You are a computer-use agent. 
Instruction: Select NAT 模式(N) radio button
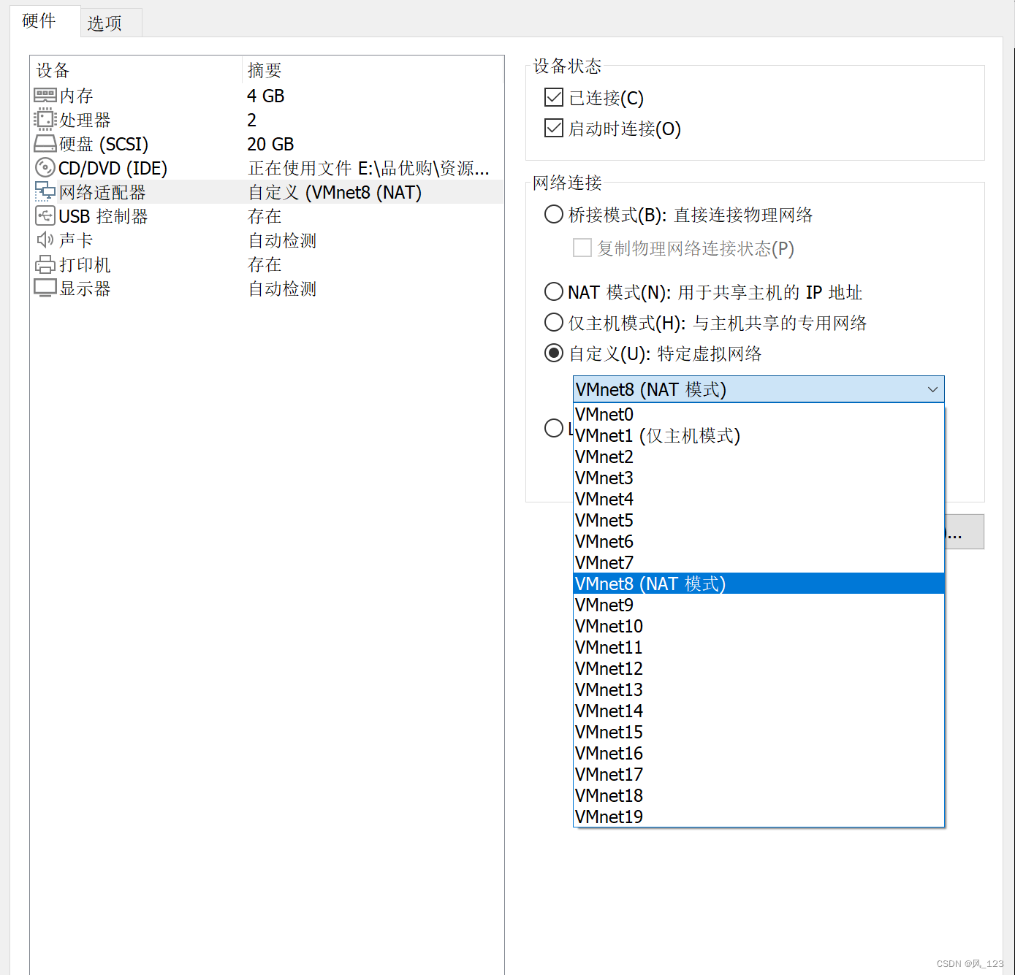pyautogui.click(x=554, y=291)
